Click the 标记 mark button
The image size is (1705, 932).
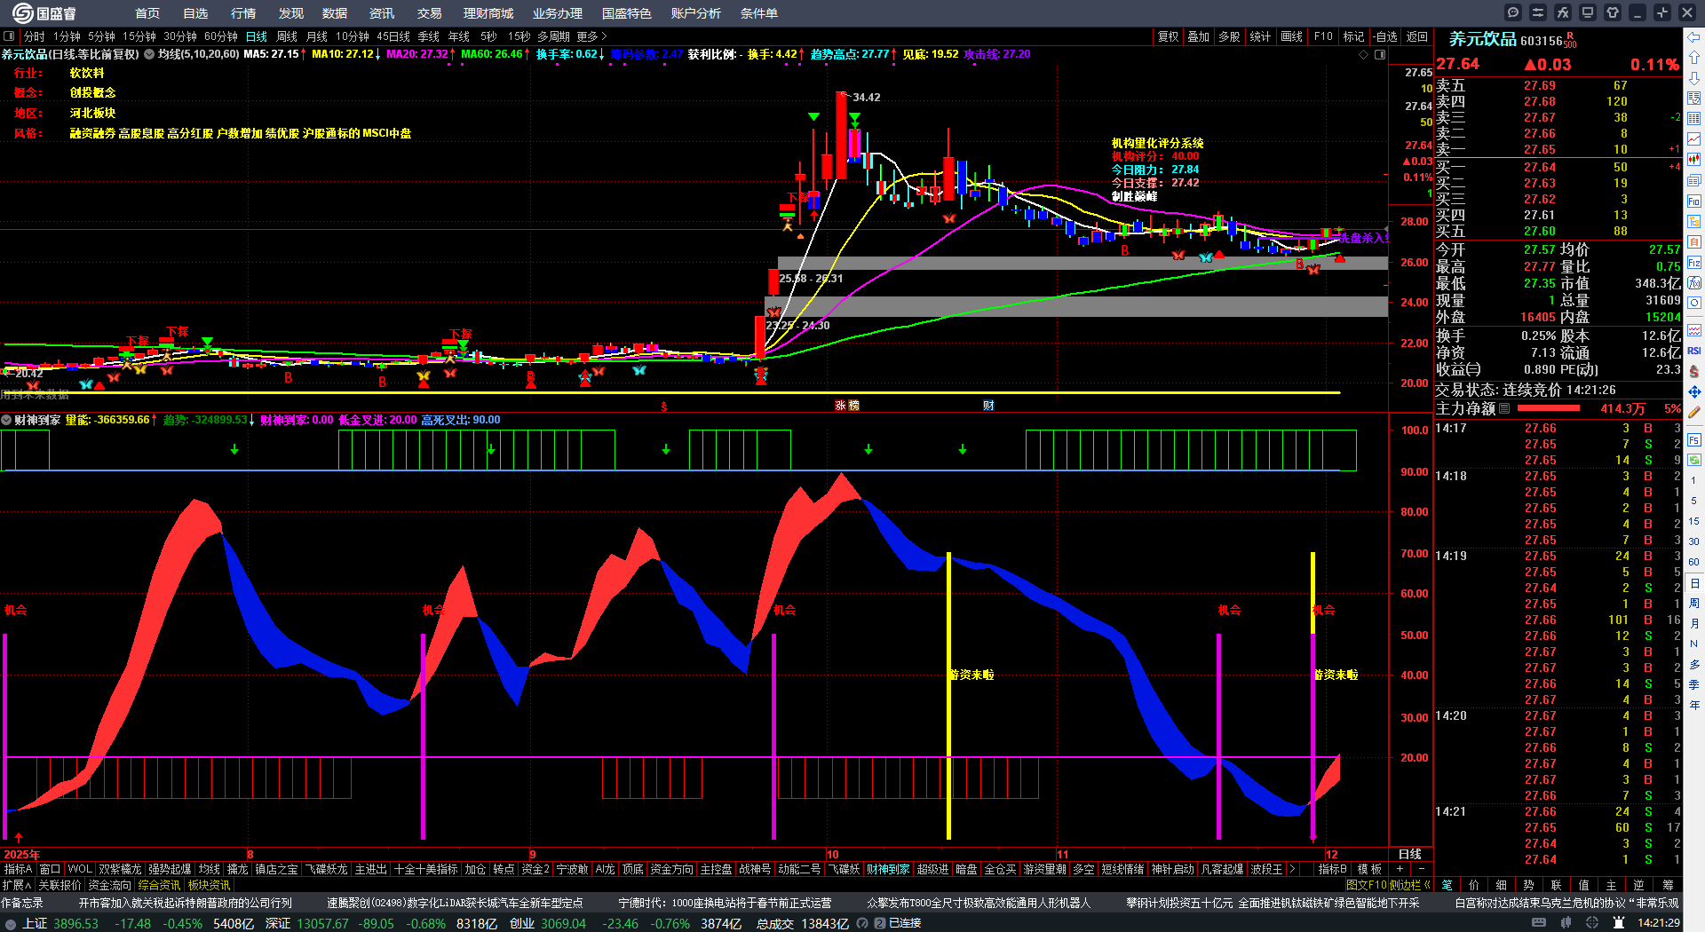click(1353, 36)
